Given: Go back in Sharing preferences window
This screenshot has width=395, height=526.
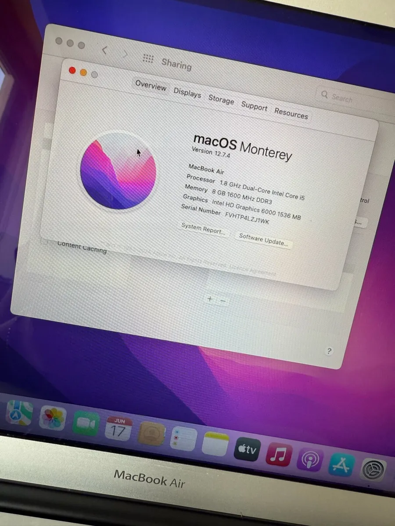Looking at the screenshot, I should [104, 50].
